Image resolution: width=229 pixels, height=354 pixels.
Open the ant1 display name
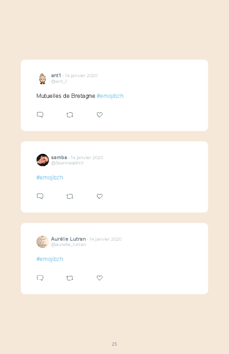point(56,75)
